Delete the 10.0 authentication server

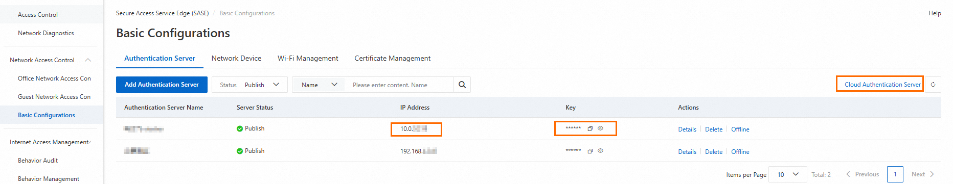[714, 129]
